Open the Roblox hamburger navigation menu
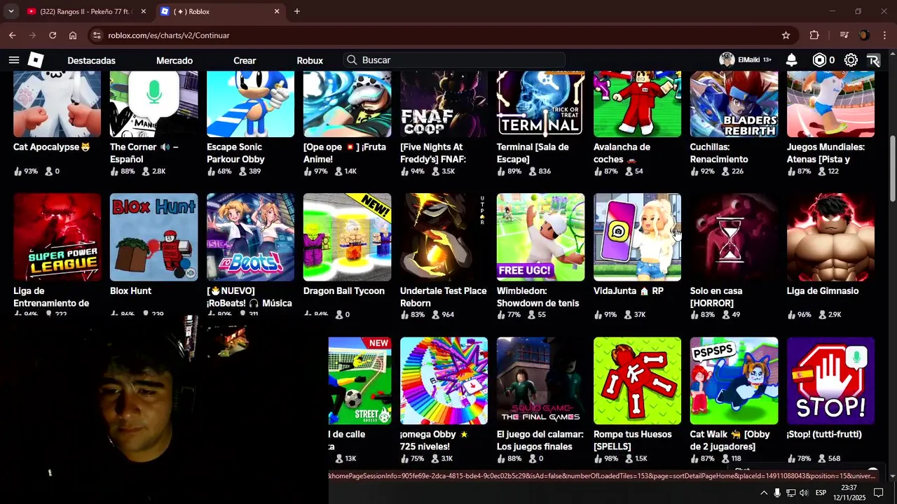The height and width of the screenshot is (504, 897). (x=14, y=60)
